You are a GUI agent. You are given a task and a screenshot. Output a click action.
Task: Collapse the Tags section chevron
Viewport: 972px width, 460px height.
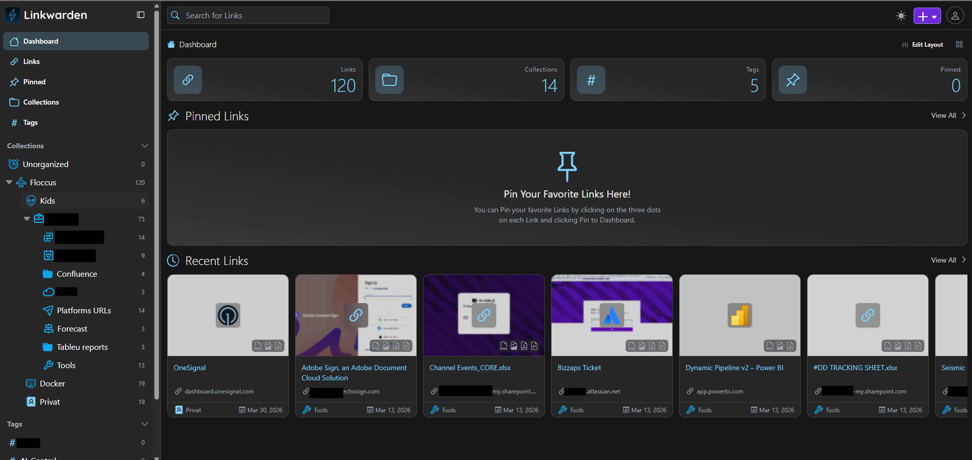tap(144, 424)
